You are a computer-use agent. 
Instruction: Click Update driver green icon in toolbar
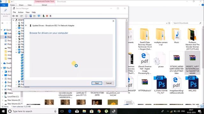[44, 16]
